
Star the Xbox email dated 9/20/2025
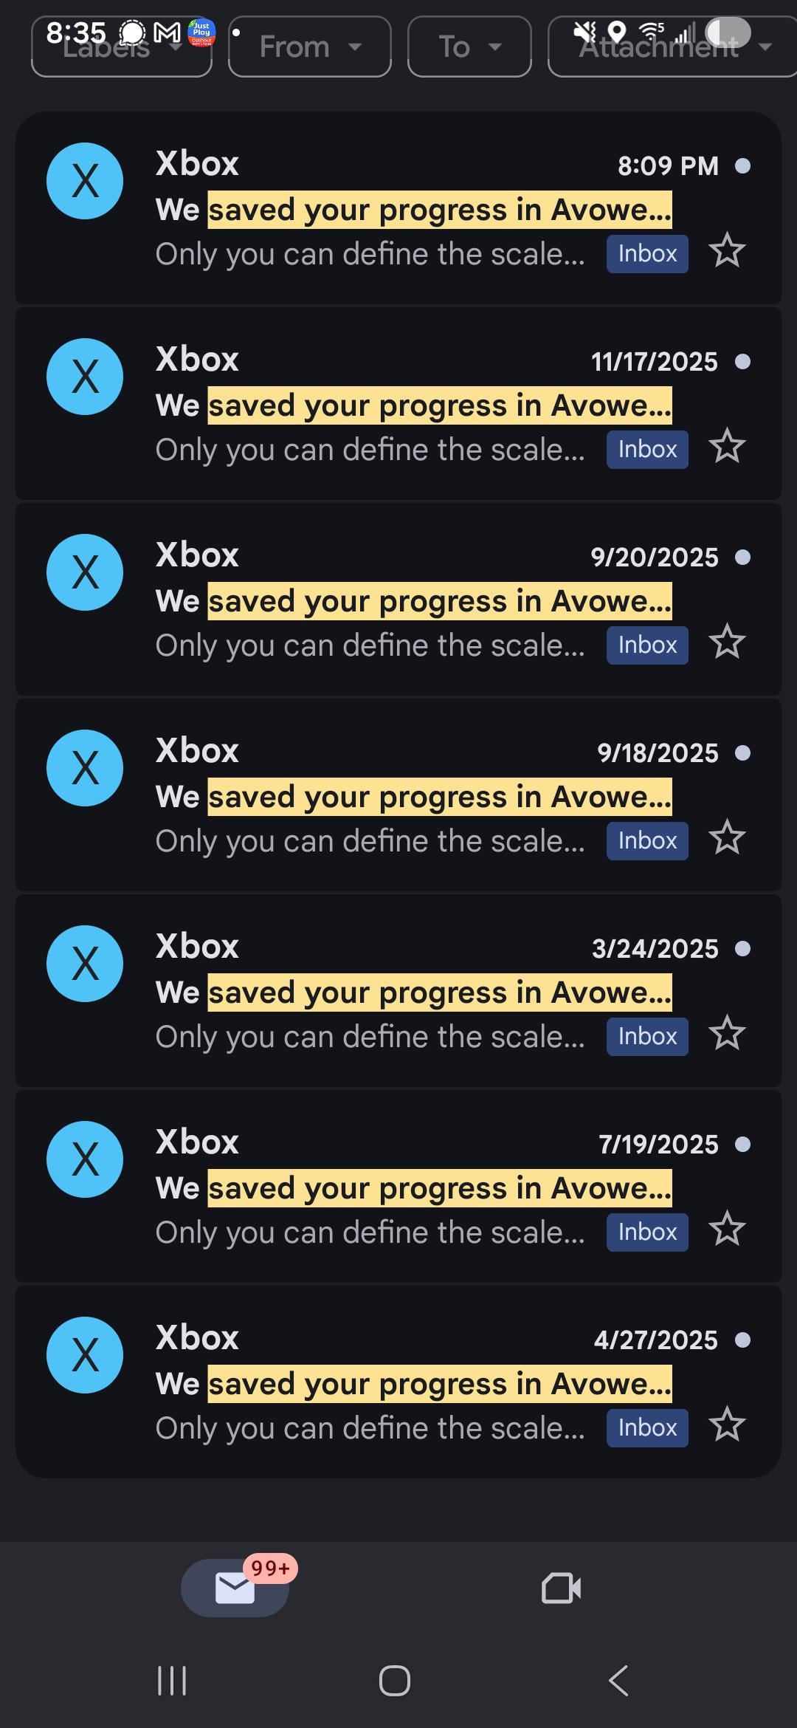[727, 642]
